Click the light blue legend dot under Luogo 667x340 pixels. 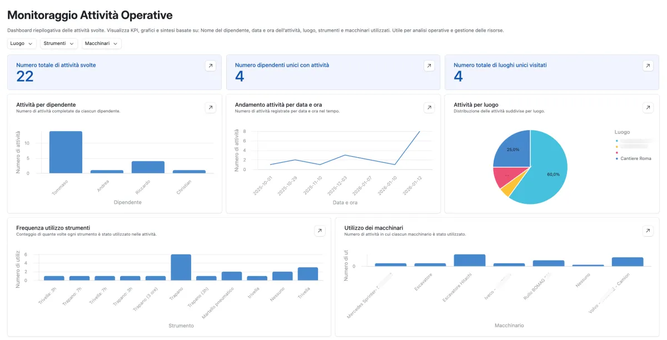pyautogui.click(x=617, y=141)
